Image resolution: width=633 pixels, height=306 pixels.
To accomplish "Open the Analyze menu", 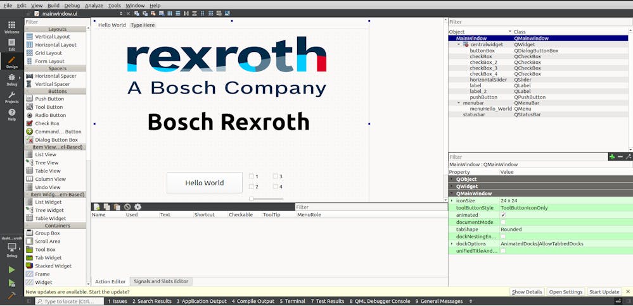I will [94, 6].
